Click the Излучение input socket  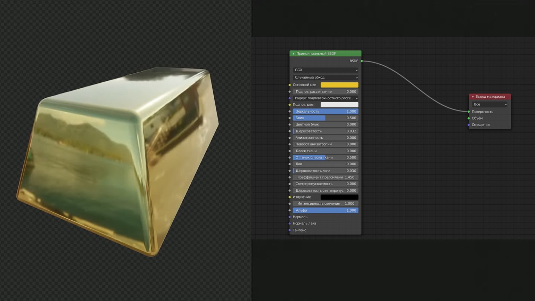(x=290, y=197)
